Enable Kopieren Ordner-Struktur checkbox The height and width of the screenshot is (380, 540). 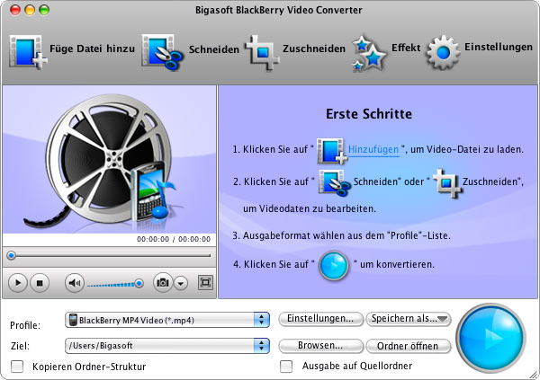(17, 367)
